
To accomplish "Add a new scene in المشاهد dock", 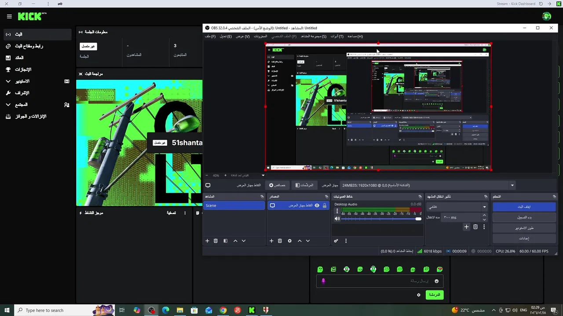I will 207,241.
